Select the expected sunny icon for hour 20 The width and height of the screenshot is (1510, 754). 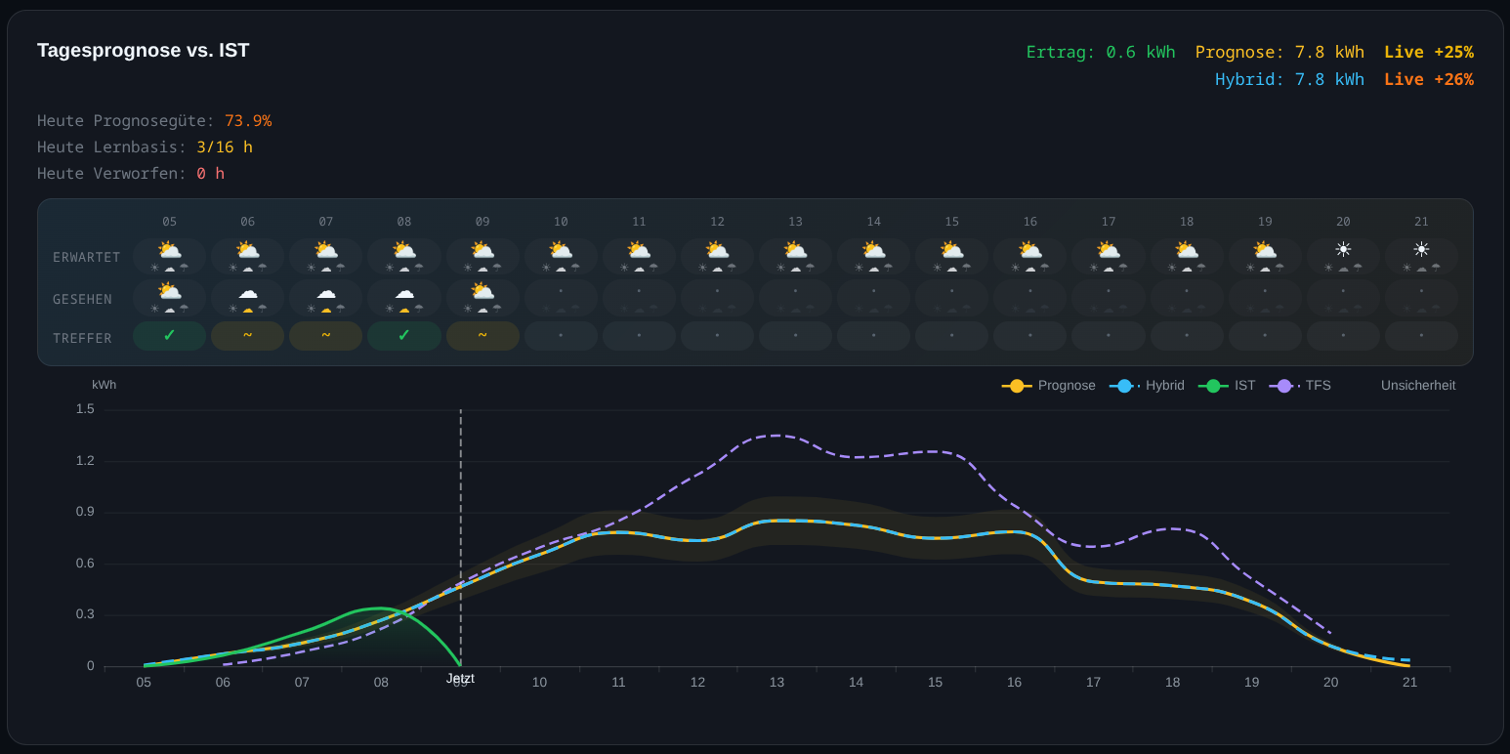[1343, 250]
